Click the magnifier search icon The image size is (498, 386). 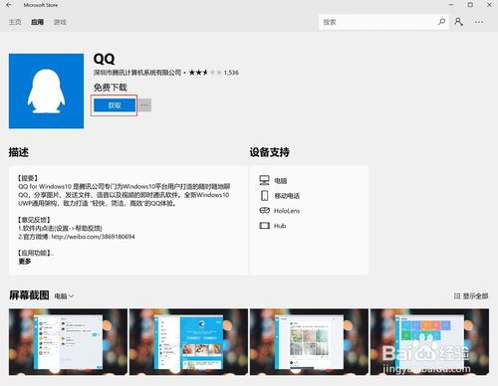(441, 22)
